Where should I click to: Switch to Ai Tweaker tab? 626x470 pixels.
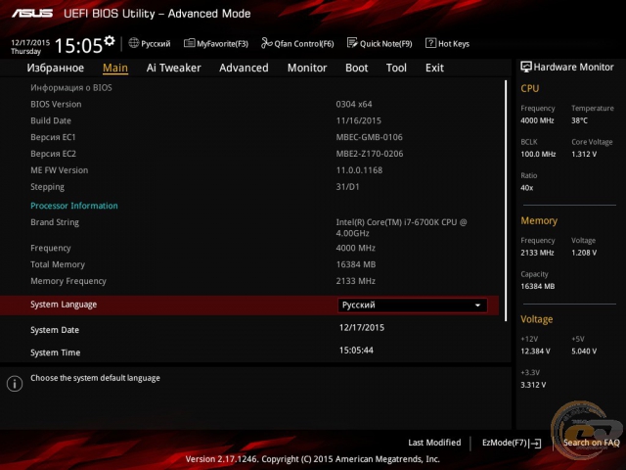coord(174,68)
